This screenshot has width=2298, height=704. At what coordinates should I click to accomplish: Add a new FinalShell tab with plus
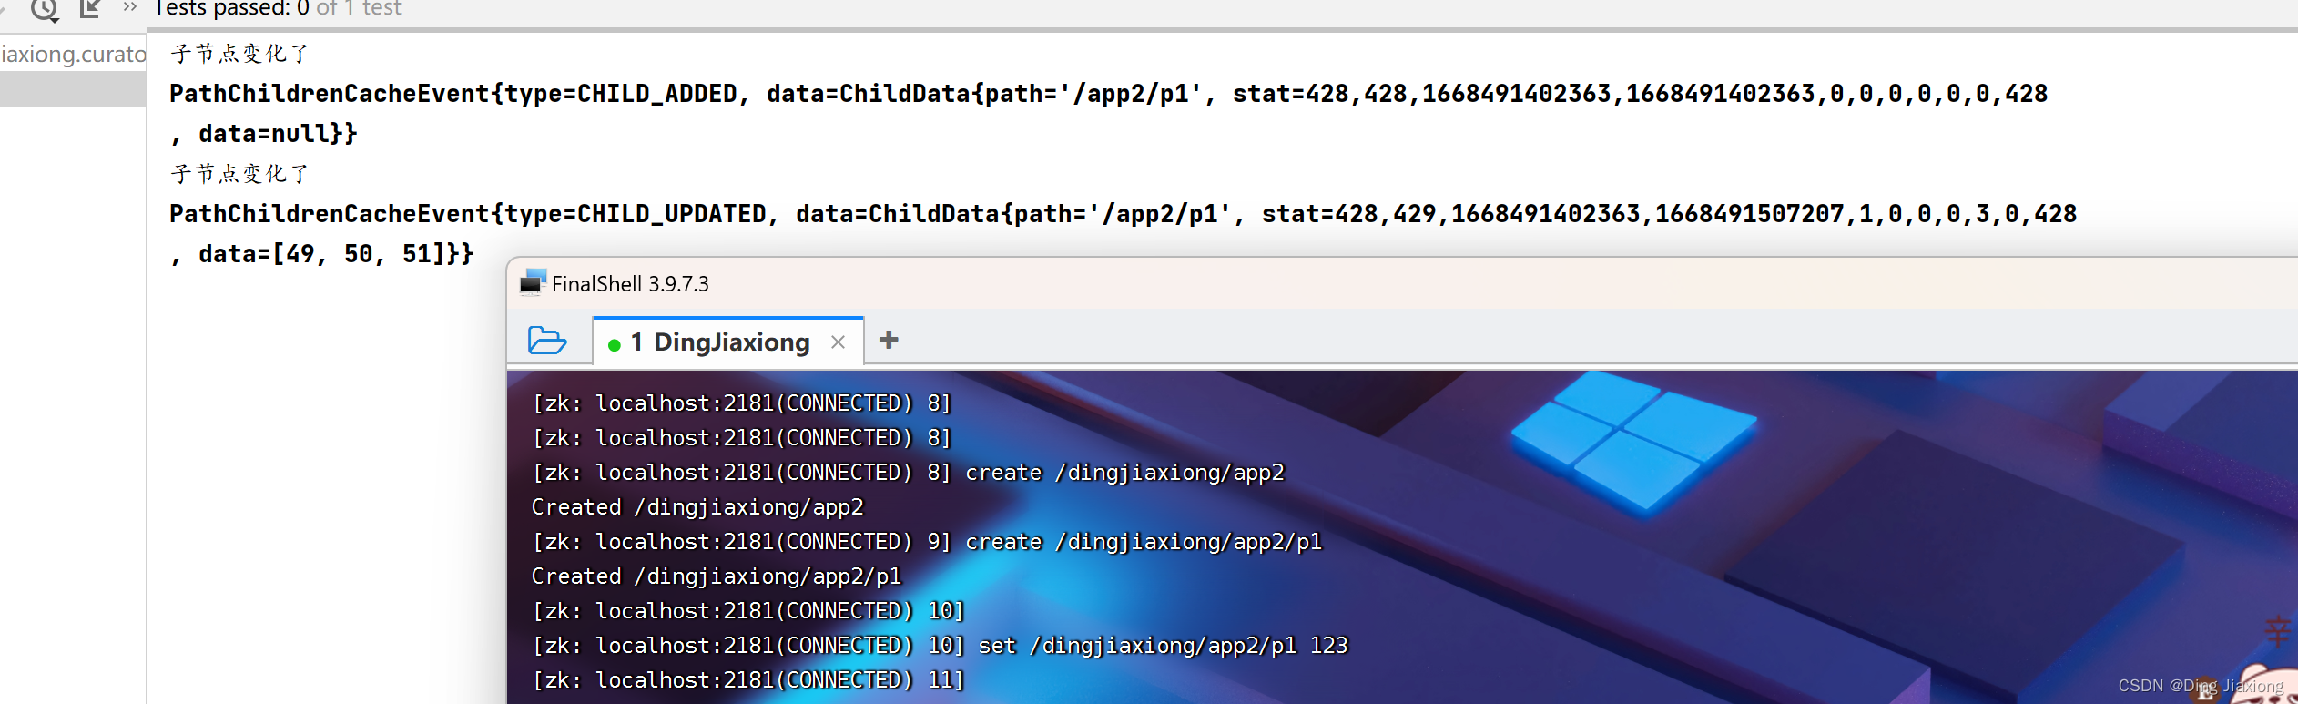click(x=889, y=340)
